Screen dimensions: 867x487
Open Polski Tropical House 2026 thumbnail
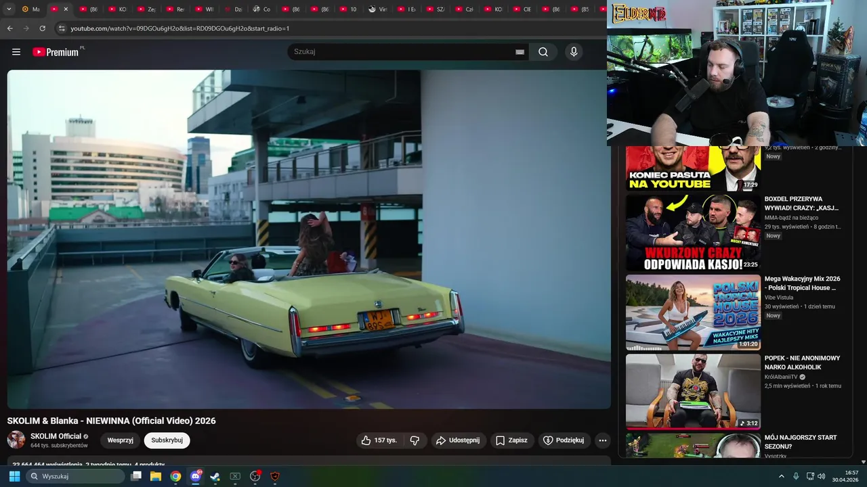pos(693,312)
